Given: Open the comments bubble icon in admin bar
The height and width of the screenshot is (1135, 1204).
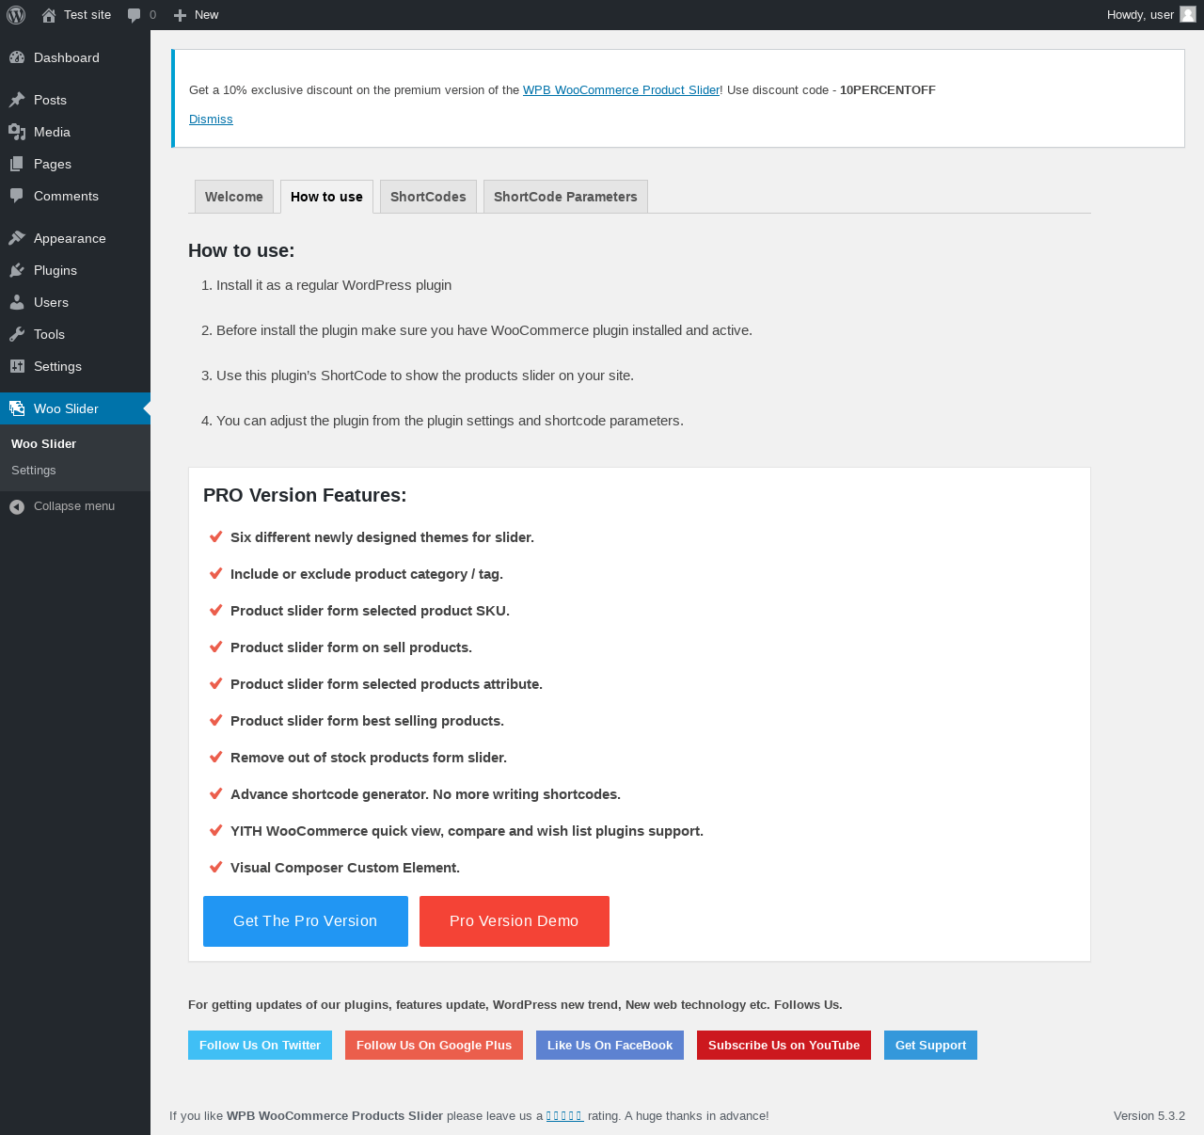Looking at the screenshot, I should click(x=135, y=15).
